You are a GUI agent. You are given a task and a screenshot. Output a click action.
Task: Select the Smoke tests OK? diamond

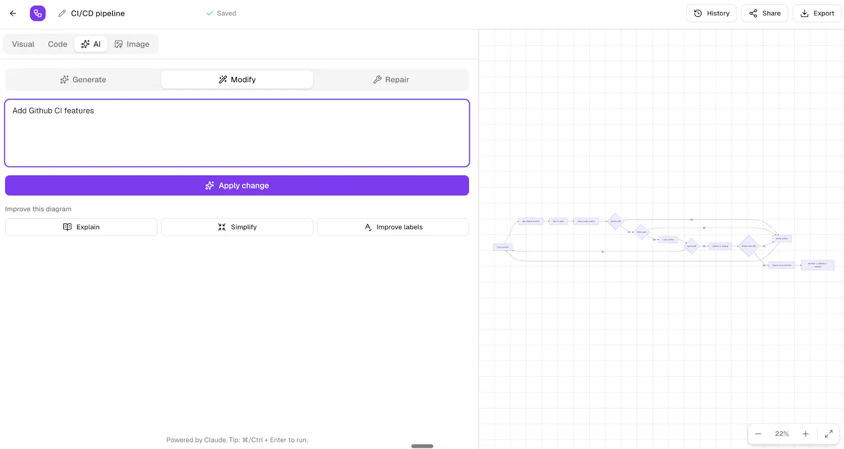(749, 246)
